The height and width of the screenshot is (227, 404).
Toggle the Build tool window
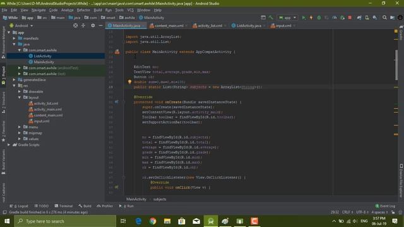[x=85, y=206]
